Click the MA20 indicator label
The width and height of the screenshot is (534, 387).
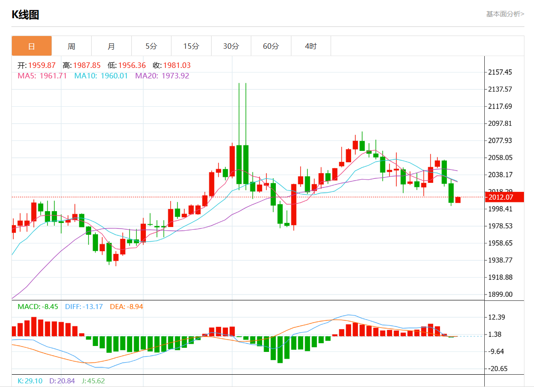click(162, 76)
